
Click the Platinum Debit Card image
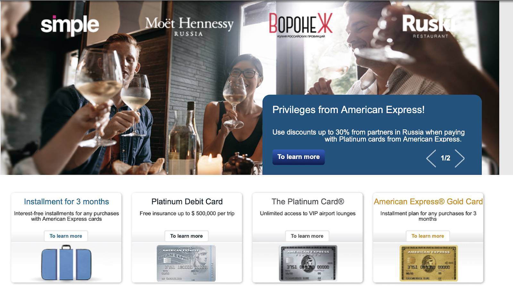[x=186, y=263]
